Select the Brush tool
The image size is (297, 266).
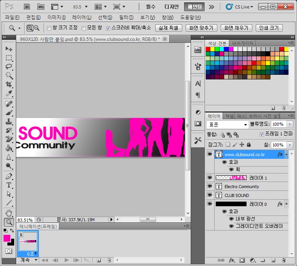coord(9,113)
